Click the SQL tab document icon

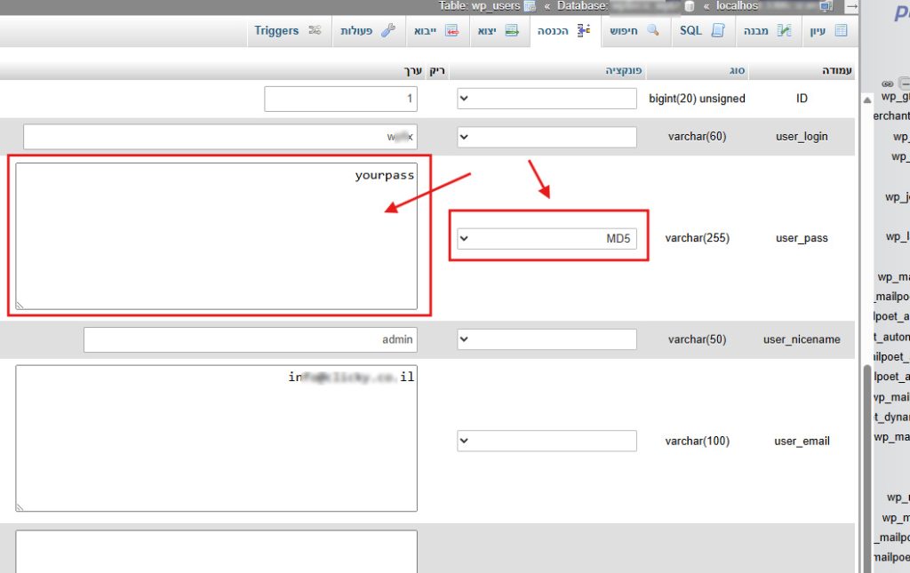[718, 31]
